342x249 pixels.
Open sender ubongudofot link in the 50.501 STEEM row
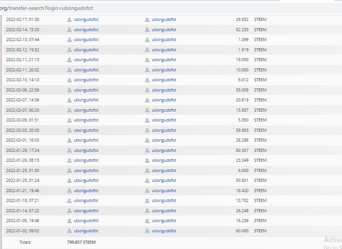coord(86,180)
